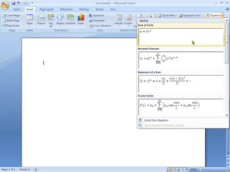
Task: Click the Save icon in Quick Access
Action: tap(13, 3)
